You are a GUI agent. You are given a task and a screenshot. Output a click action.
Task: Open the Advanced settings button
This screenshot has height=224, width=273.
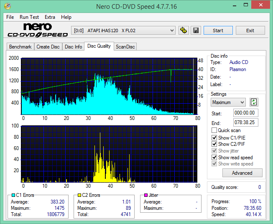(x=242, y=173)
